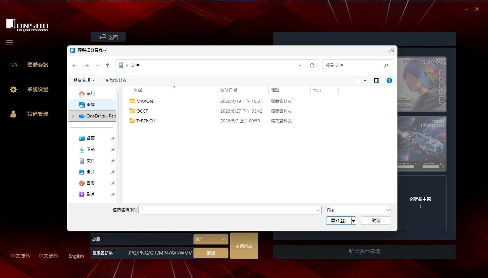Expand OneDrive tree node chevron
488x278 pixels.
[x=73, y=116]
